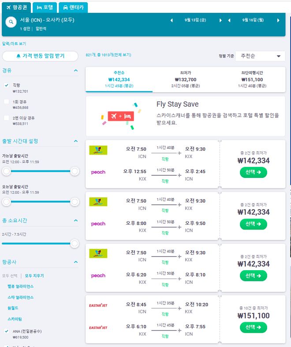Click the Jin Air logo in first result

click(x=98, y=150)
